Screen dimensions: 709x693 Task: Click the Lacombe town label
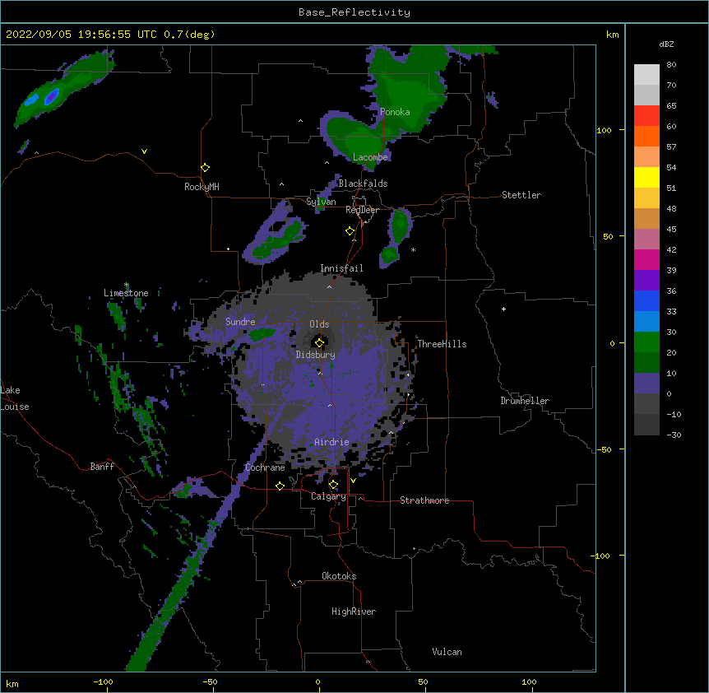pos(370,157)
